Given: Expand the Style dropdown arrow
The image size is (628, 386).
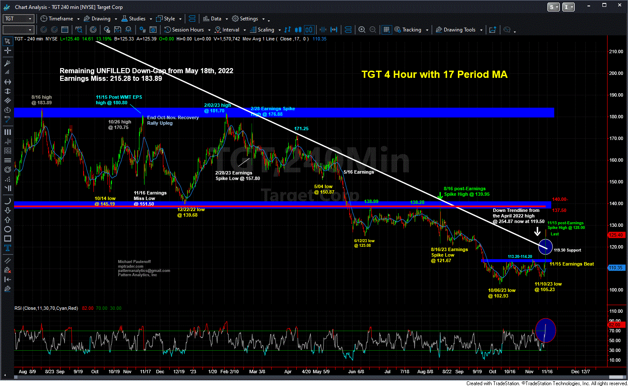Looking at the screenshot, I should 180,19.
